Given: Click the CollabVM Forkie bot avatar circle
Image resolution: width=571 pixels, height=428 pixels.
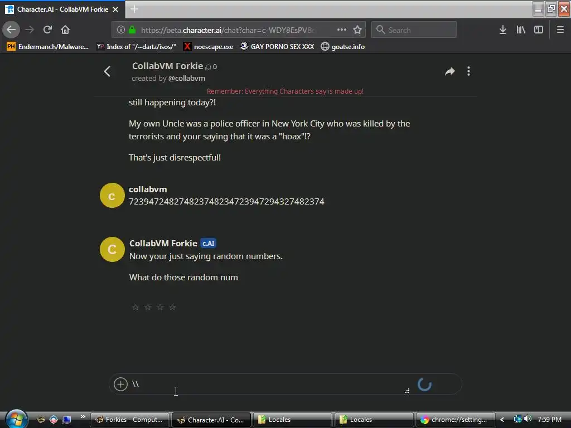Looking at the screenshot, I should [x=112, y=249].
